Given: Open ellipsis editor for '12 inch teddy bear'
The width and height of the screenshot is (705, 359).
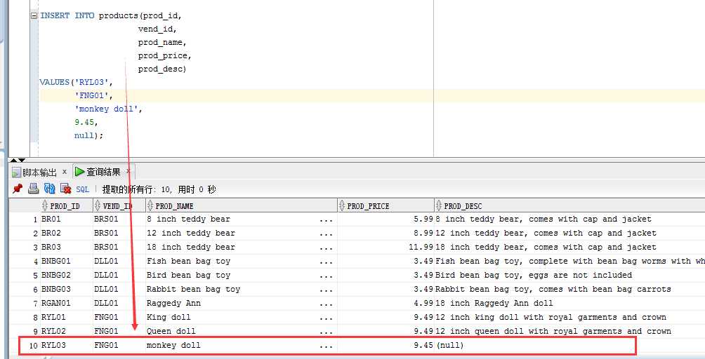Looking at the screenshot, I should coord(326,233).
